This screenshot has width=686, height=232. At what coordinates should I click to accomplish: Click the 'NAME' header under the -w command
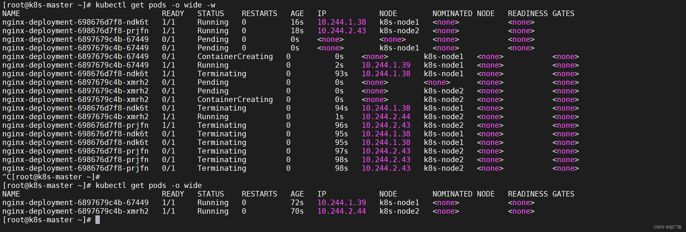click(x=11, y=14)
